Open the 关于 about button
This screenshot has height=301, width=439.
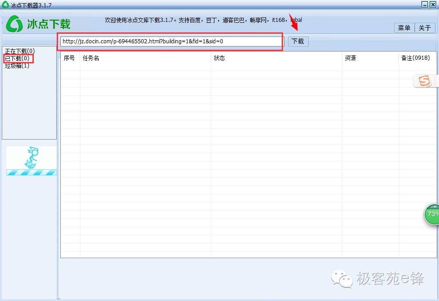click(425, 28)
